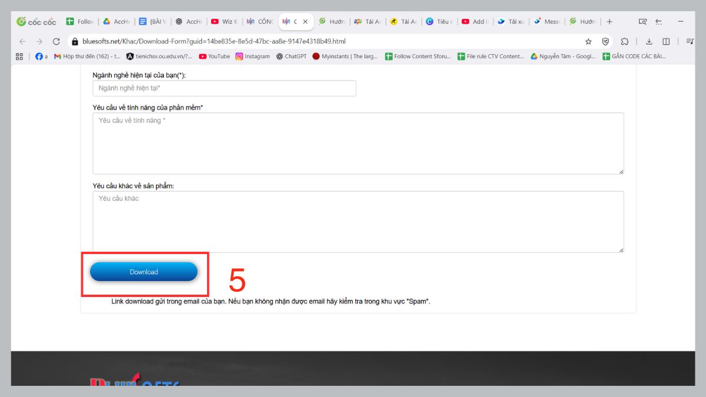Open the Instagram bookmark
This screenshot has height=397, width=706.
tap(252, 56)
